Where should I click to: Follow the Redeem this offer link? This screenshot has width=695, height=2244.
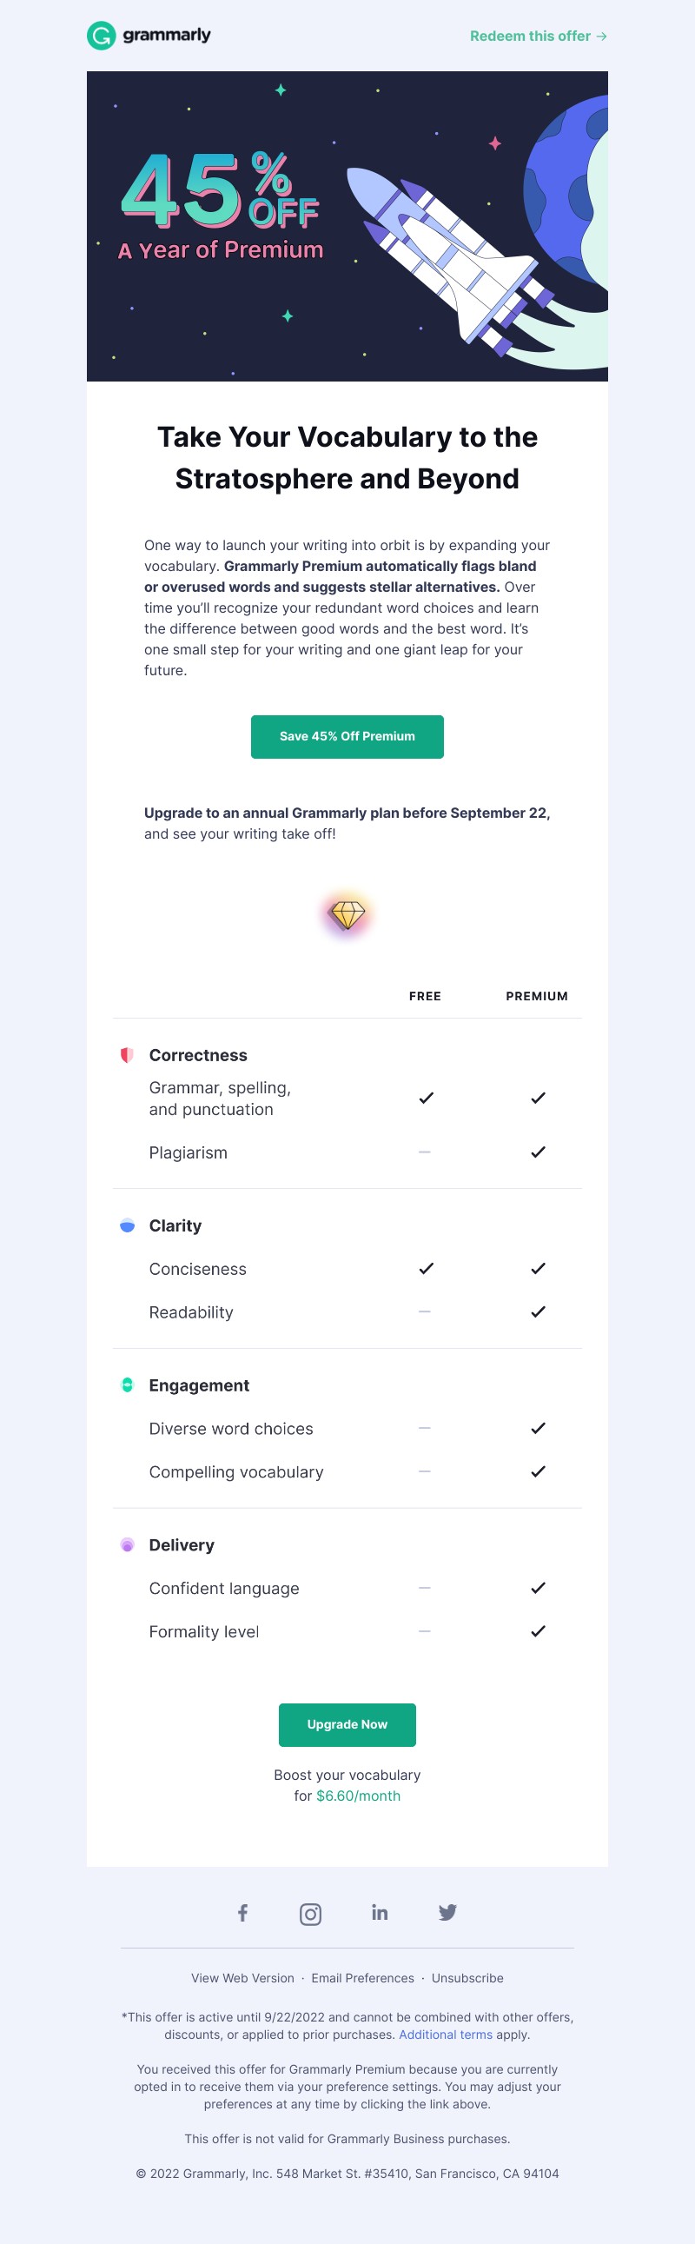coord(539,36)
